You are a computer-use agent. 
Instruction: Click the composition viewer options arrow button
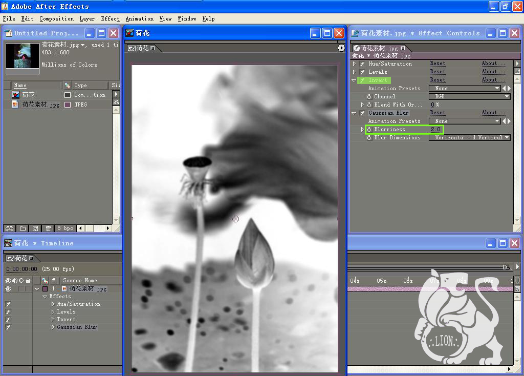342,48
